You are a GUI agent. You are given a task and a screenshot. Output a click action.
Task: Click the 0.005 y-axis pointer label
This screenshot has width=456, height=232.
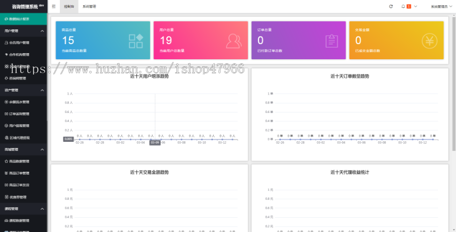[x=68, y=139]
